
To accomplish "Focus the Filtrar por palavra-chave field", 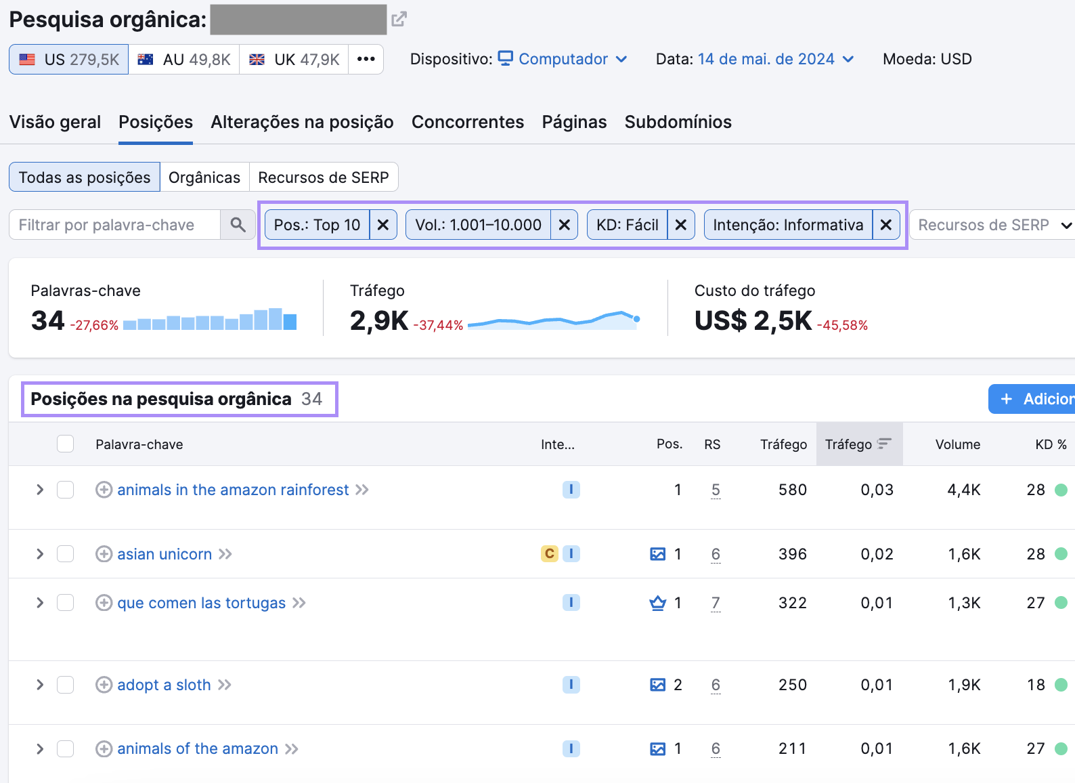I will [114, 225].
